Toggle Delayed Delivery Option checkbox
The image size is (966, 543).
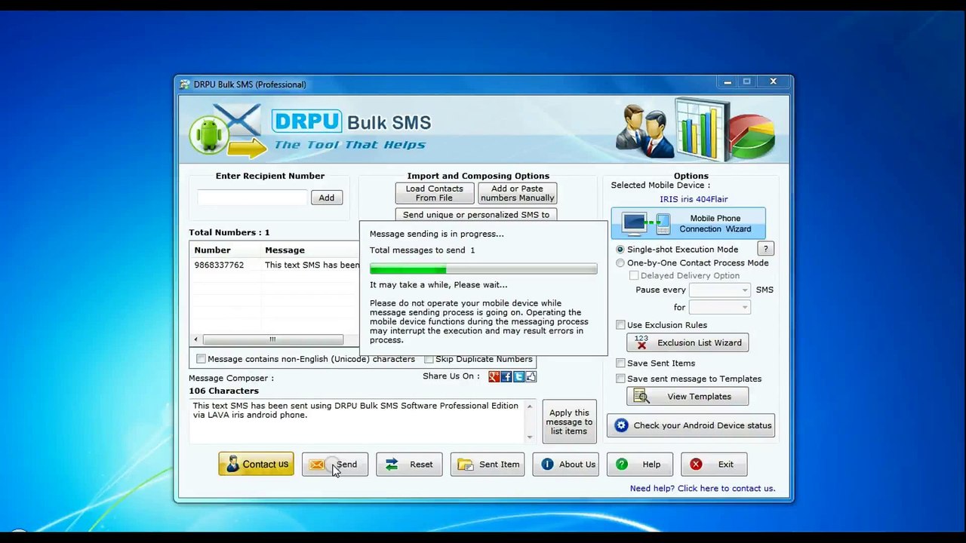(634, 276)
